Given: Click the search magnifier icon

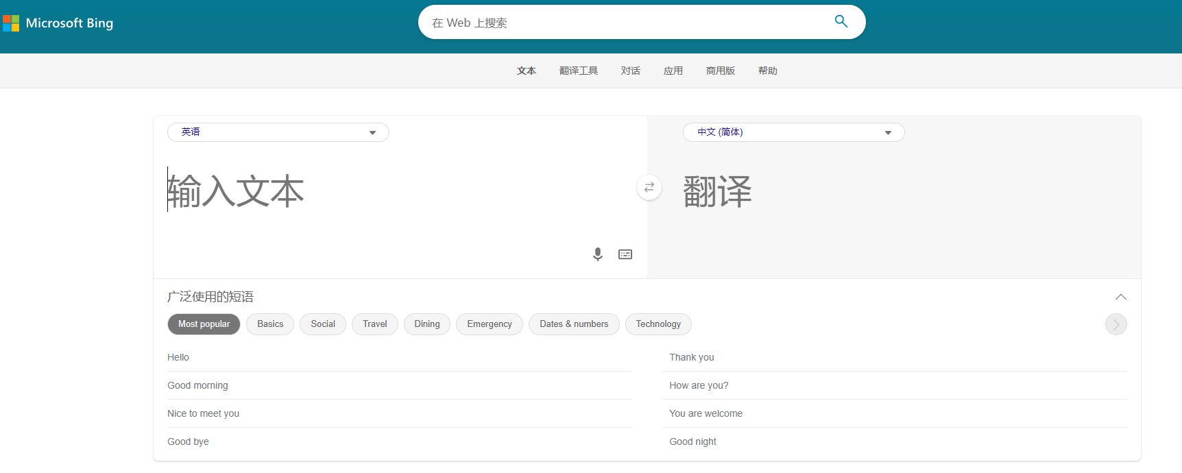Looking at the screenshot, I should pos(841,21).
